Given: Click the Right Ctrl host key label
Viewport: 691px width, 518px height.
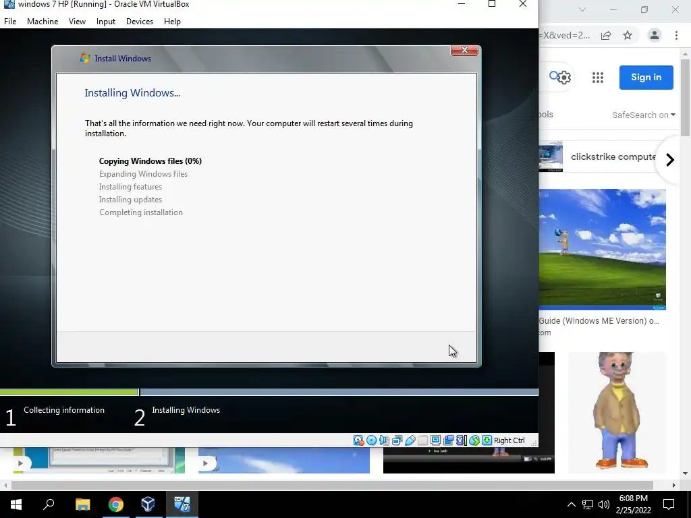Looking at the screenshot, I should click(x=509, y=440).
